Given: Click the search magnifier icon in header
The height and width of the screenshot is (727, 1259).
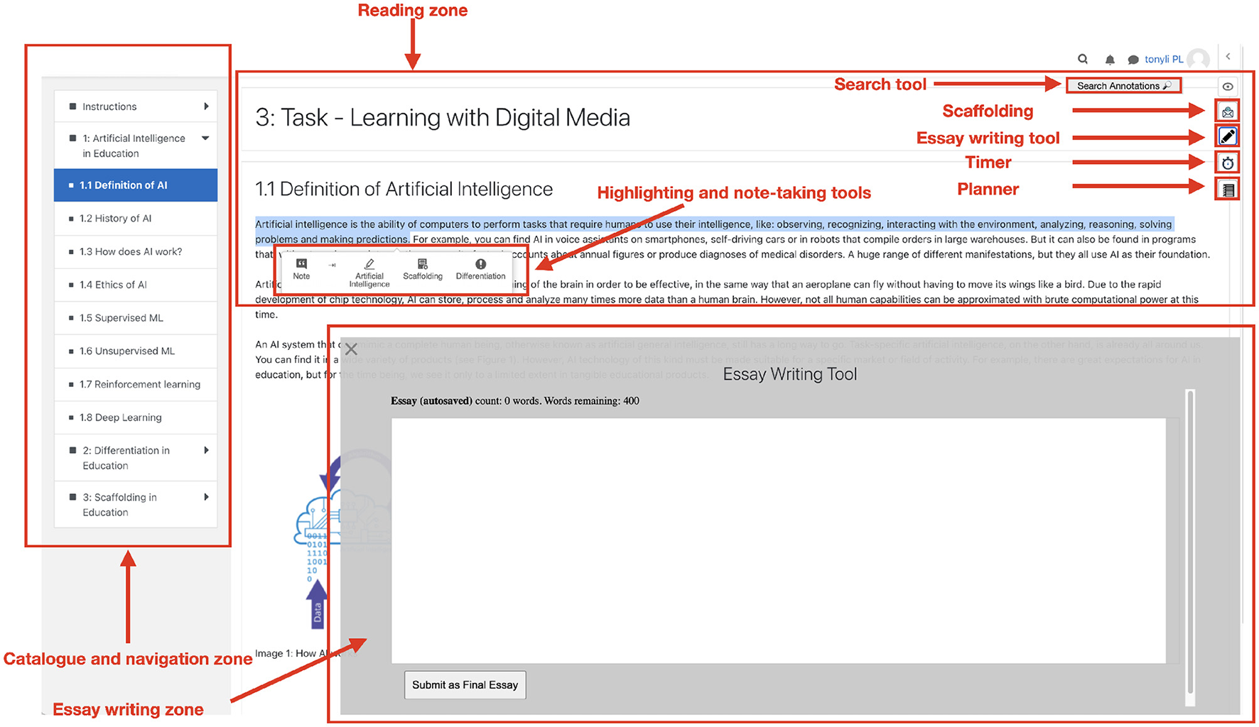Looking at the screenshot, I should tap(1082, 60).
